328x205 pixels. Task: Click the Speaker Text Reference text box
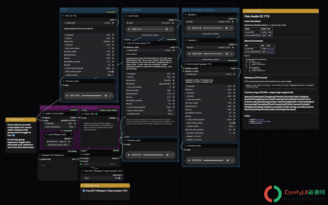pos(58,171)
